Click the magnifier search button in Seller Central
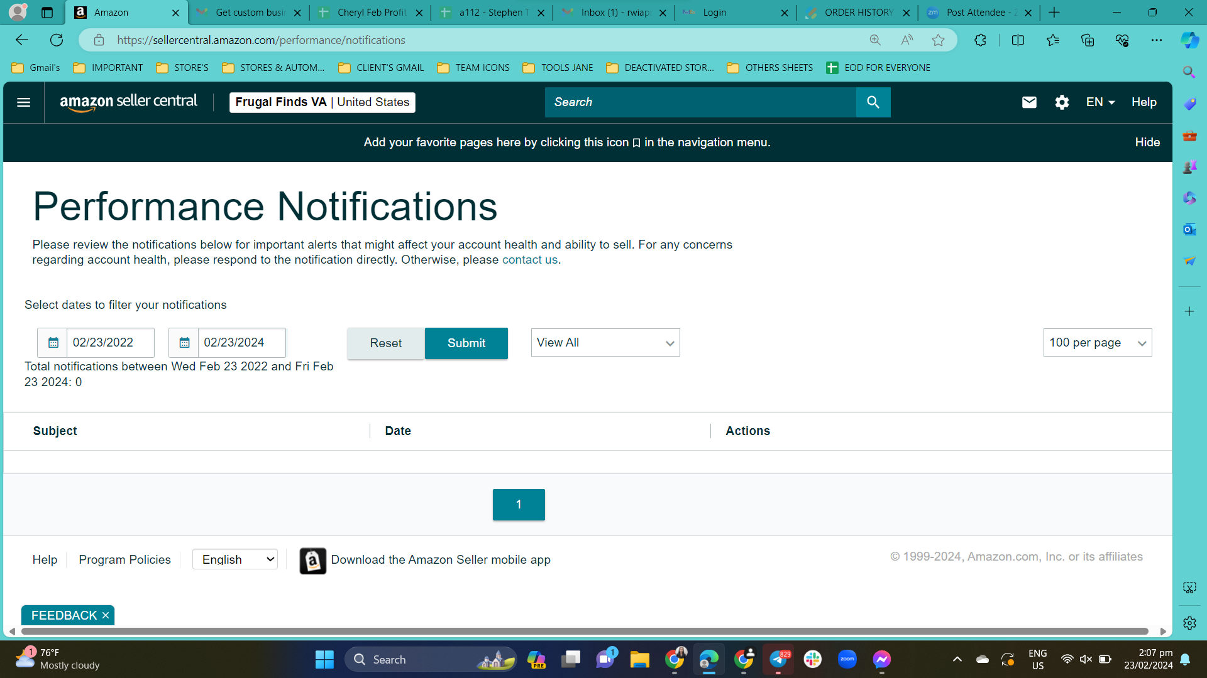Screen dimensions: 1207x678 coord(873,102)
